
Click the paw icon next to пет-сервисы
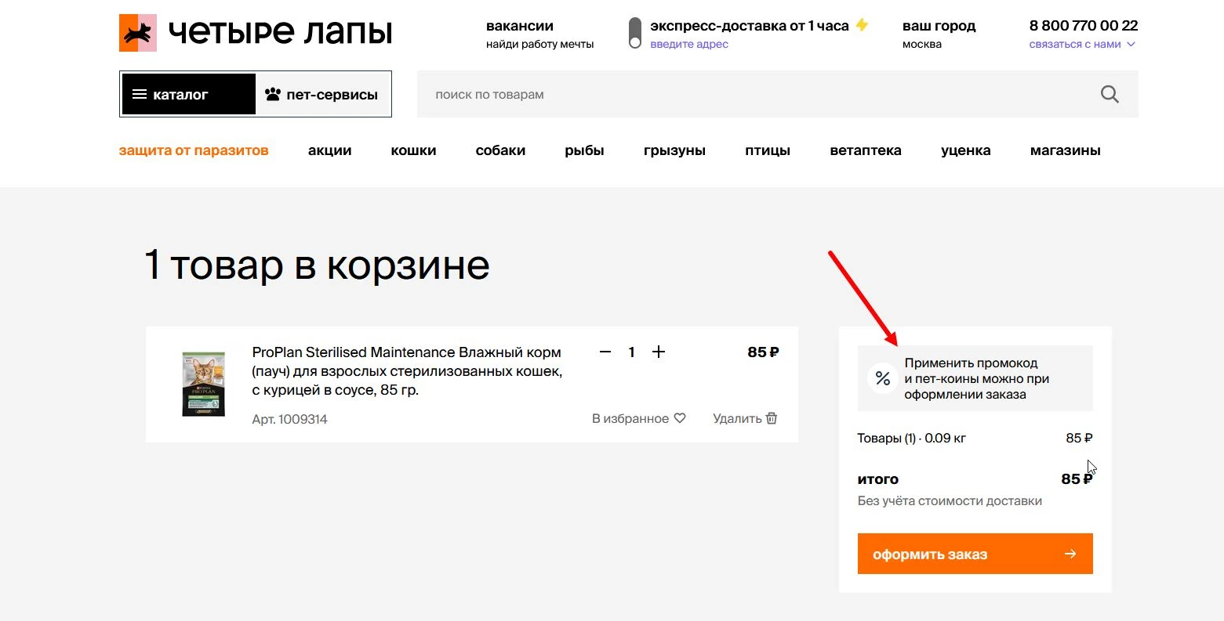(272, 93)
